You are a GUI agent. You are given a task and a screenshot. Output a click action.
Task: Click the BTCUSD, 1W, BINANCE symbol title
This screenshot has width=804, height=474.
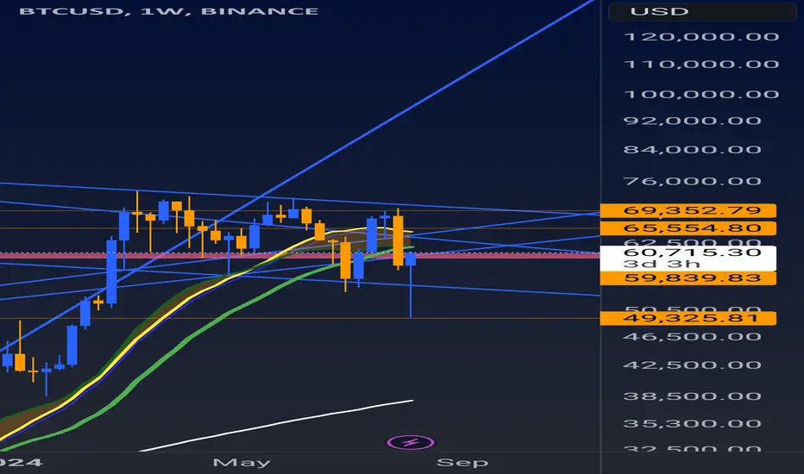pos(169,11)
